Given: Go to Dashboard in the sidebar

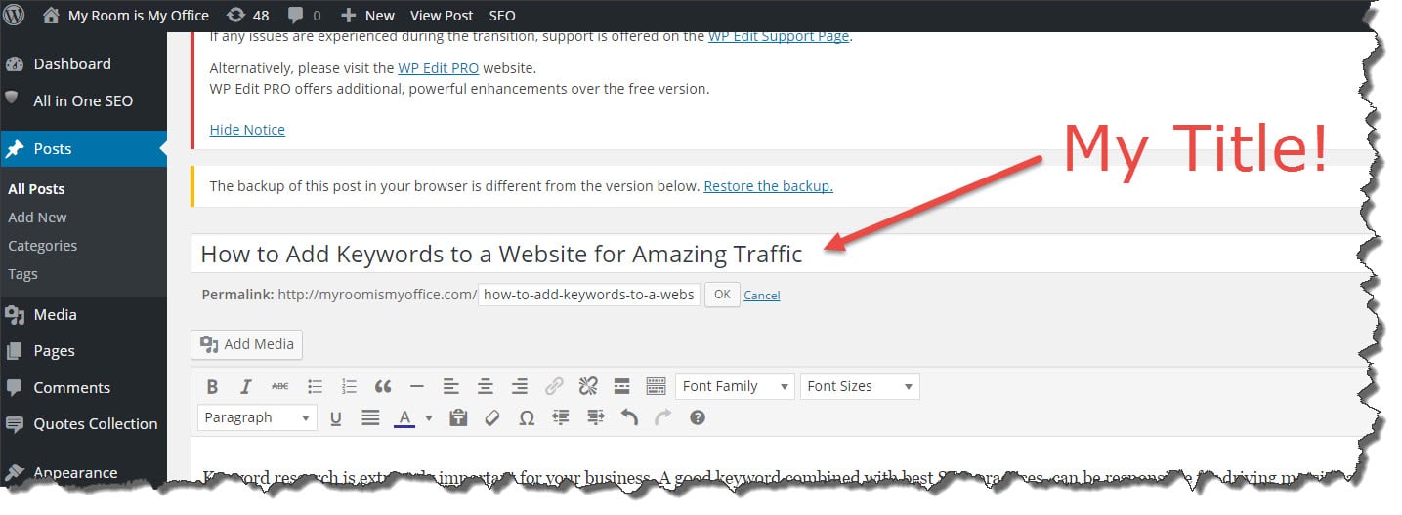Looking at the screenshot, I should click(x=83, y=64).
